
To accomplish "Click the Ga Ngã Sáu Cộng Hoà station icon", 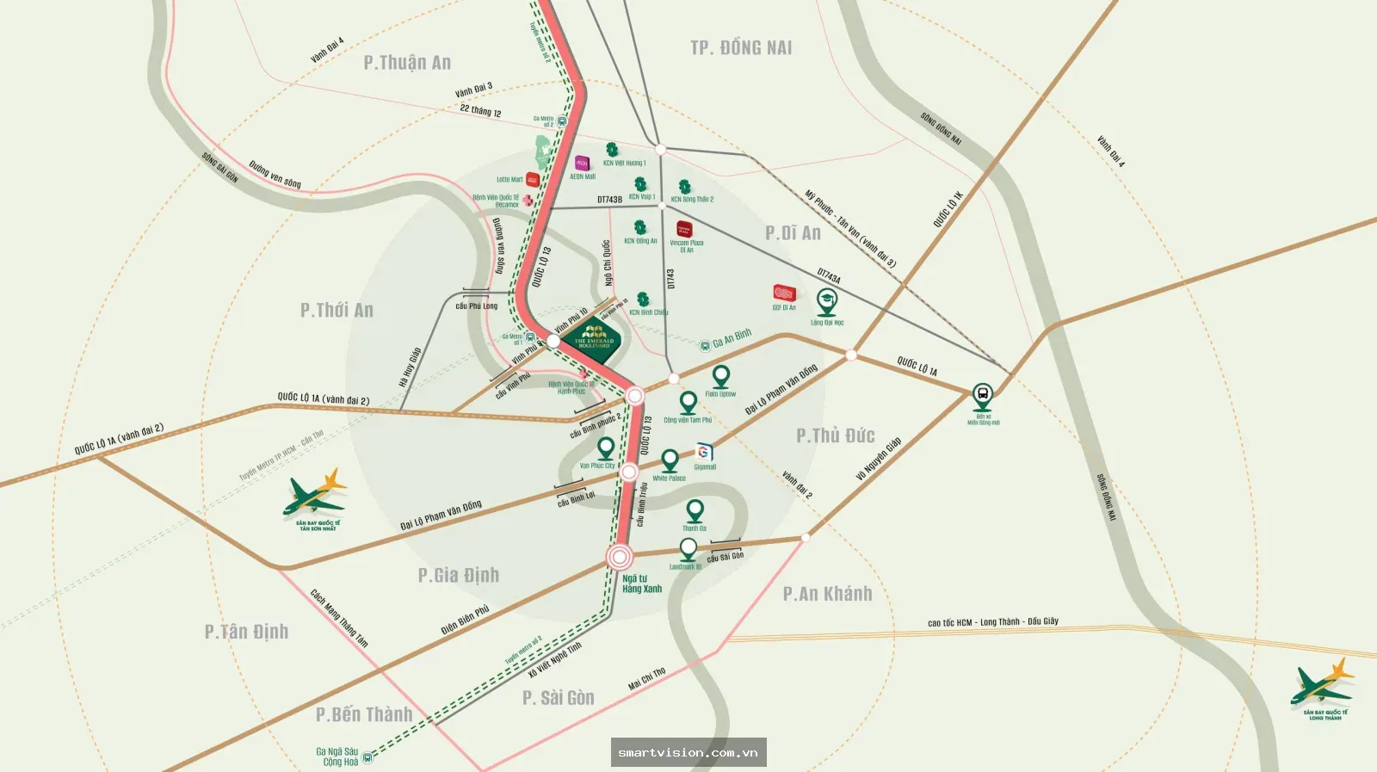I will (x=367, y=758).
